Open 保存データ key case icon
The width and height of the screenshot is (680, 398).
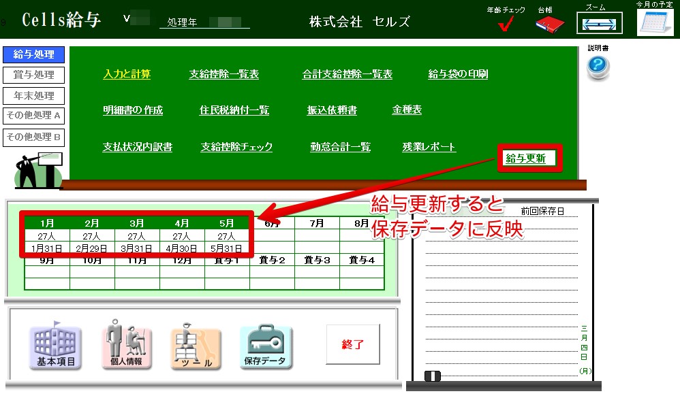(265, 346)
